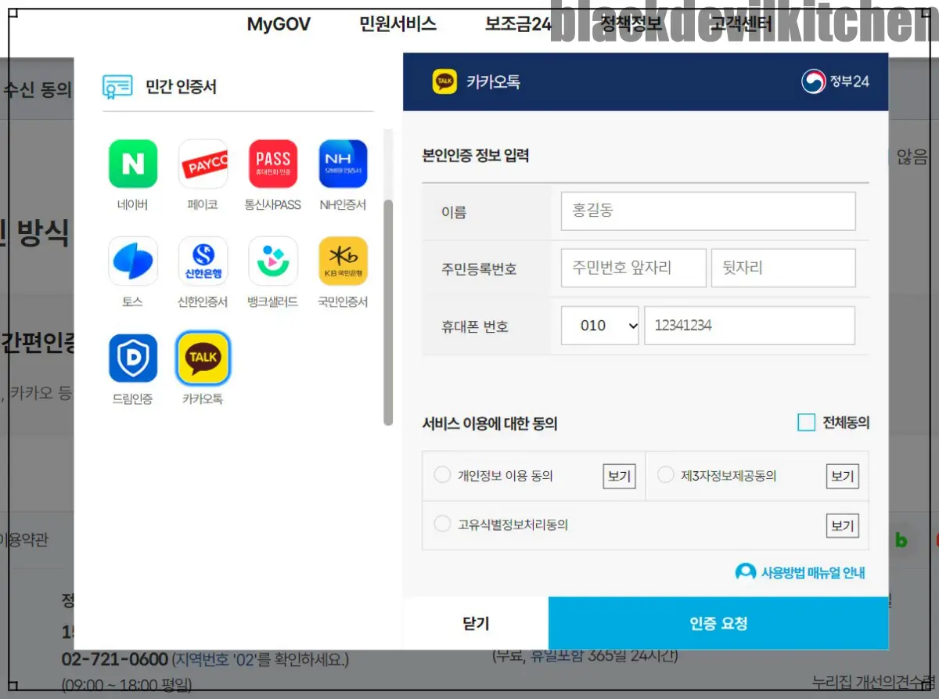
Task: Select the 개인정보 이용 동의 radio button
Action: tap(442, 475)
